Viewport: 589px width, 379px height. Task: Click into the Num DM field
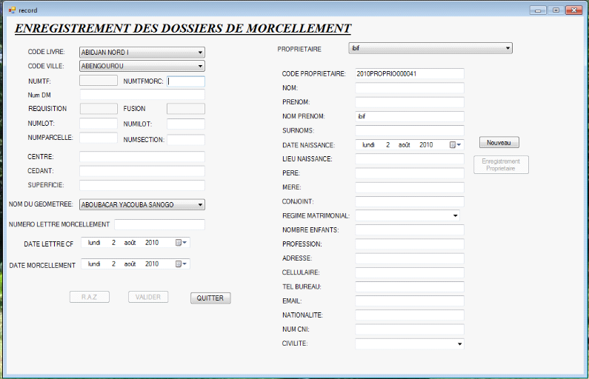coord(142,95)
